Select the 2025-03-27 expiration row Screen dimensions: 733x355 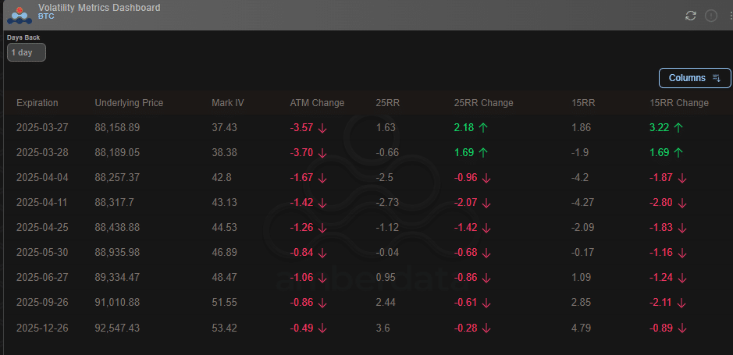pyautogui.click(x=42, y=127)
